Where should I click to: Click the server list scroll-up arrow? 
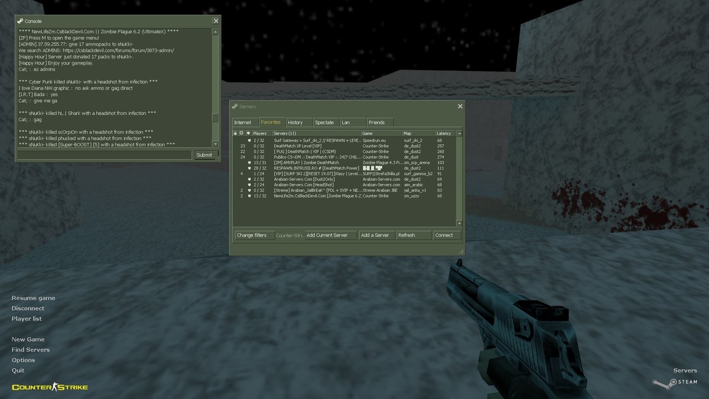tap(460, 134)
